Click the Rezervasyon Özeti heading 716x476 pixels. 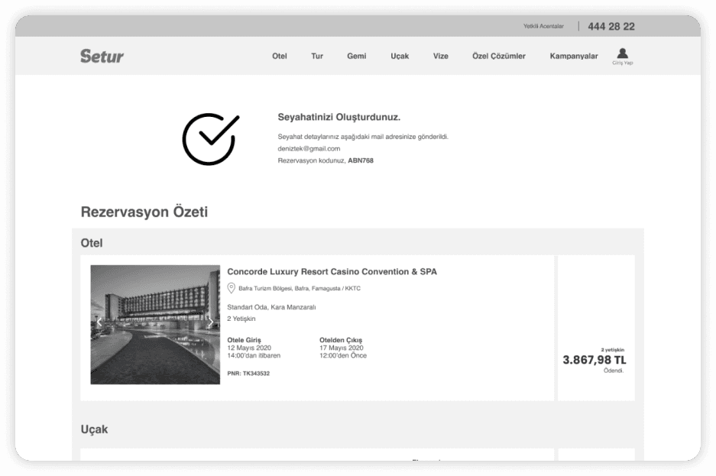[144, 212]
